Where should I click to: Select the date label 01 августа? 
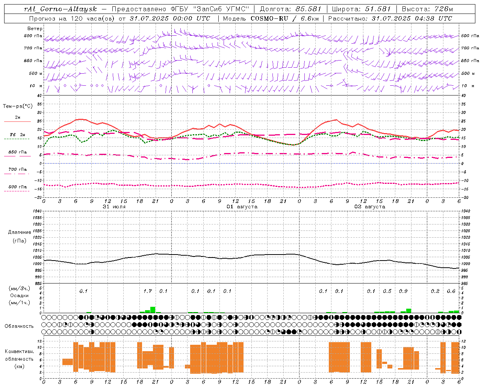pyautogui.click(x=242, y=207)
